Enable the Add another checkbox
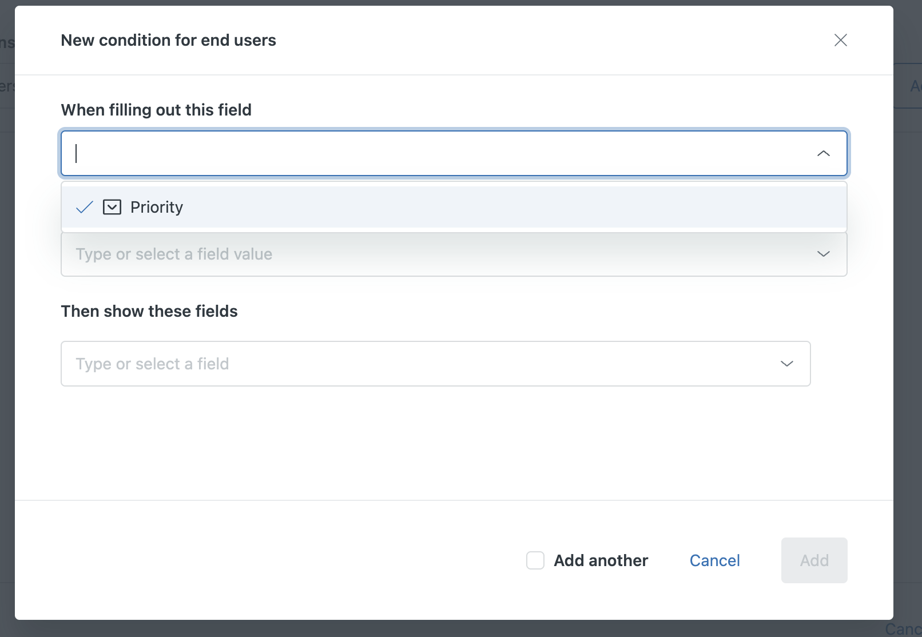The image size is (922, 637). point(535,560)
